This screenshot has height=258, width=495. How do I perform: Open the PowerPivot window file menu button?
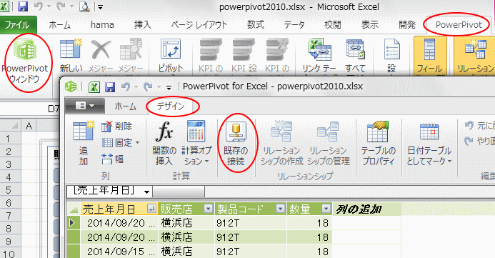pos(84,106)
